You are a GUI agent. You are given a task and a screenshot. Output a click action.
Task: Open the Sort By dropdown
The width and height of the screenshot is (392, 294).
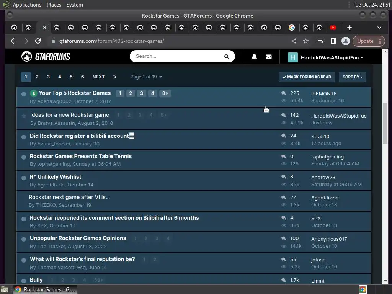point(353,77)
